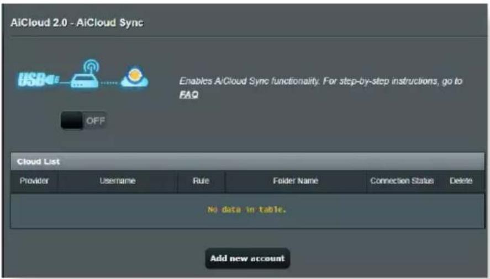This screenshot has width=490, height=279.
Task: Click the Cloud List section title
Action: tap(38, 162)
